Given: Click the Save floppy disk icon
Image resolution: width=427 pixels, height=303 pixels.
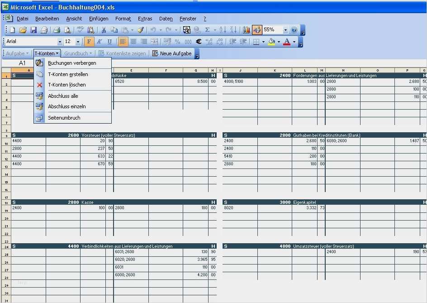Looking at the screenshot, I should coord(33,30).
